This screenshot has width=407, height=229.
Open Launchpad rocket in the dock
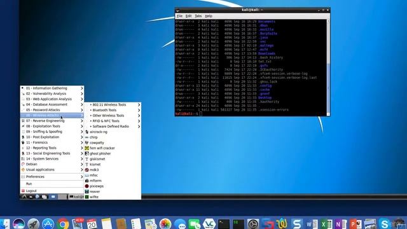[33, 223]
